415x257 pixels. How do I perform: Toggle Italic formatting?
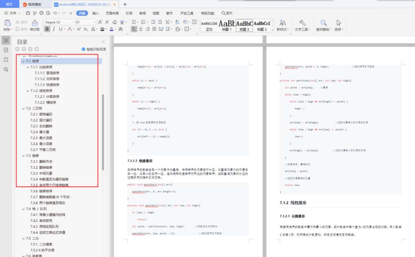[54, 29]
